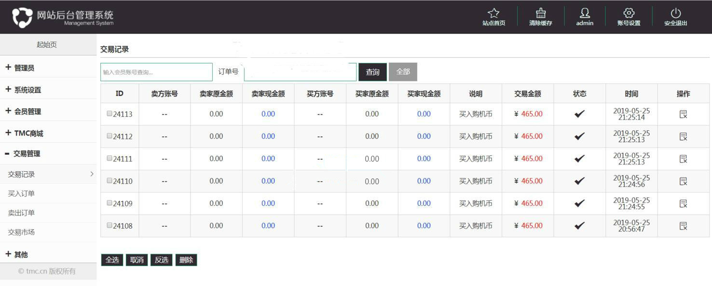This screenshot has height=286, width=712.
Task: Check the checkbox for record 24112
Action: click(110, 136)
